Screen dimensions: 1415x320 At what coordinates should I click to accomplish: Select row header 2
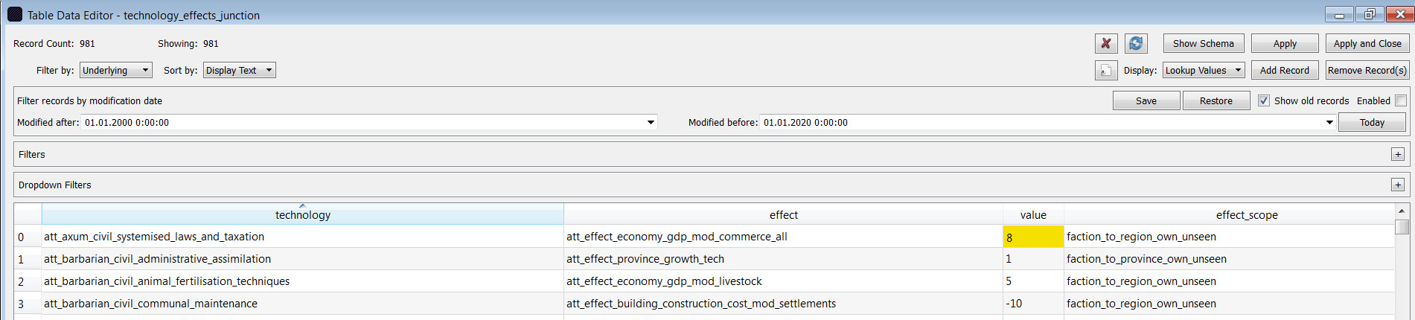tap(28, 281)
